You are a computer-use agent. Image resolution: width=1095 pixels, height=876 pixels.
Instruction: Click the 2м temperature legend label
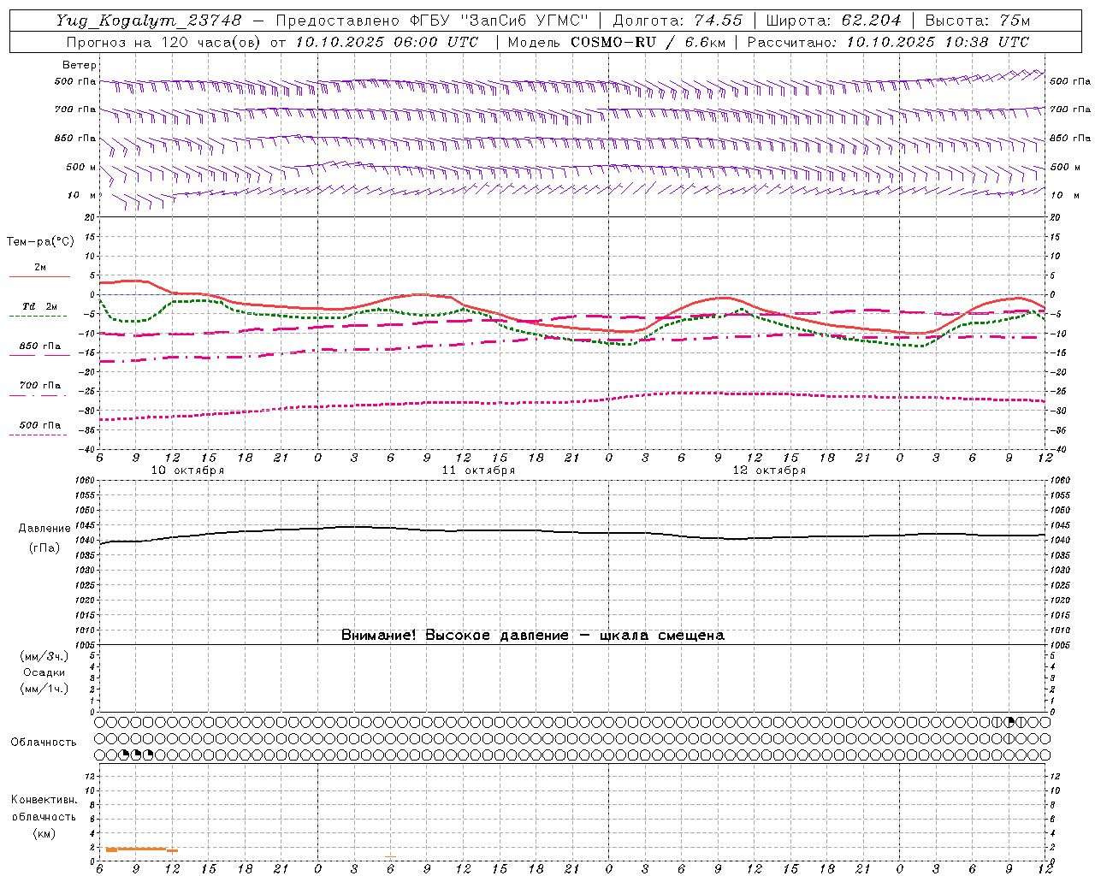point(40,267)
